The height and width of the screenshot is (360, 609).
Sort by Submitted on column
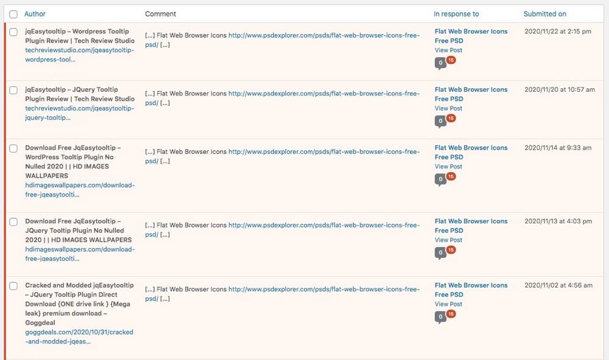pyautogui.click(x=544, y=14)
